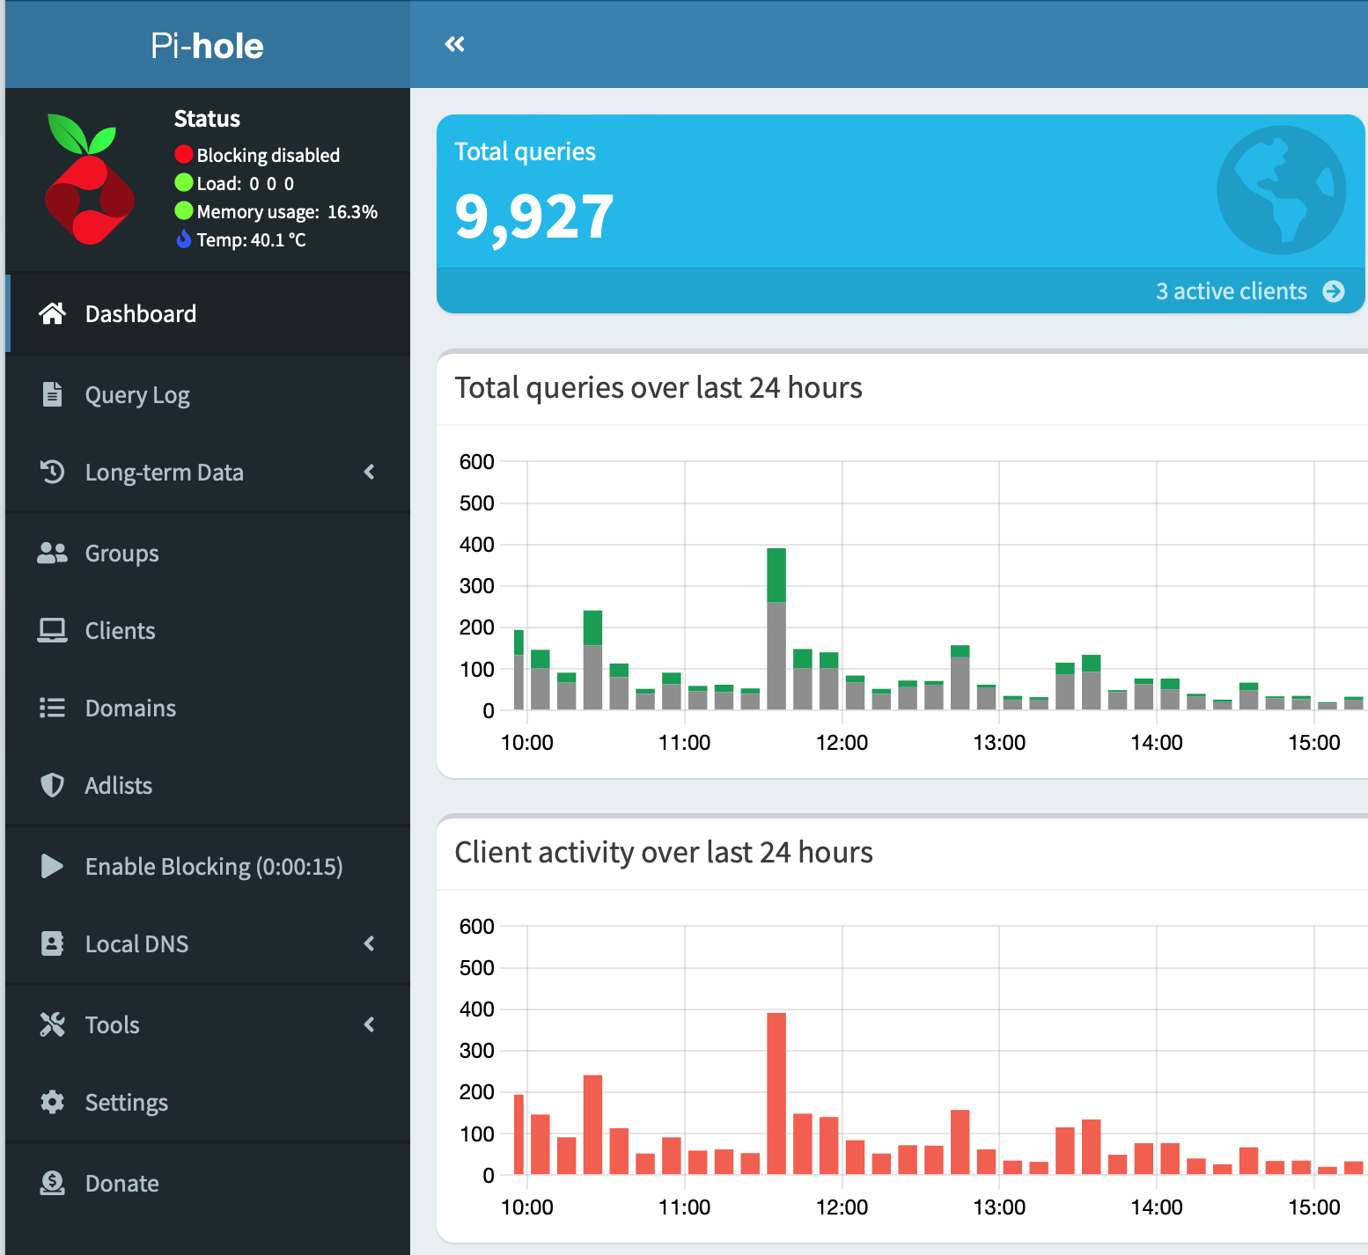Viewport: 1368px width, 1255px height.
Task: Click the Groups people icon
Action: pyautogui.click(x=53, y=553)
